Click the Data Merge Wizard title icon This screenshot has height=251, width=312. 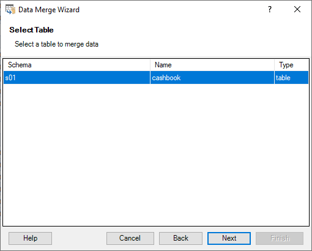pos(10,10)
